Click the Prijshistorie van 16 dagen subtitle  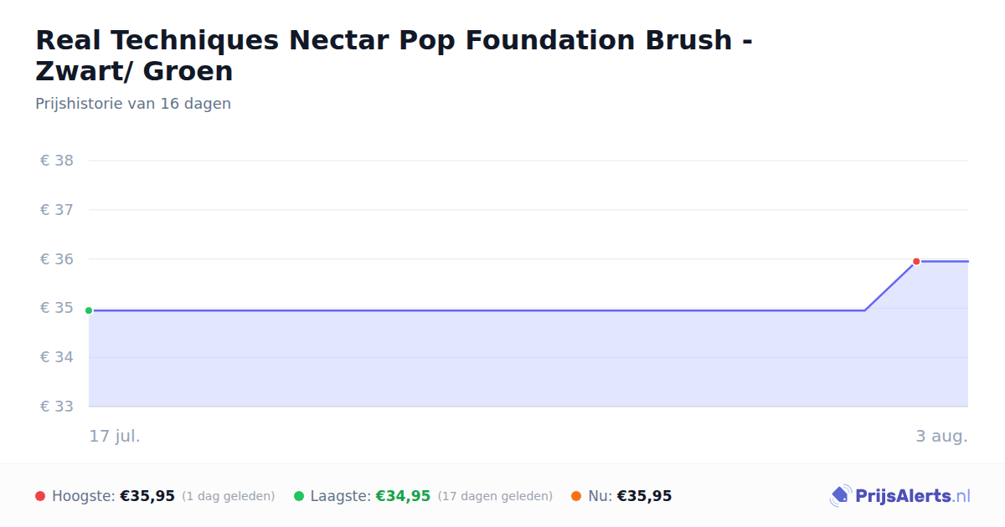[x=133, y=104]
